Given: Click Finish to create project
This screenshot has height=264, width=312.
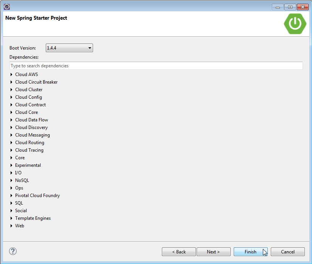Looking at the screenshot, I should [x=250, y=252].
